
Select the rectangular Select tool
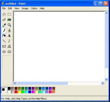9,14
